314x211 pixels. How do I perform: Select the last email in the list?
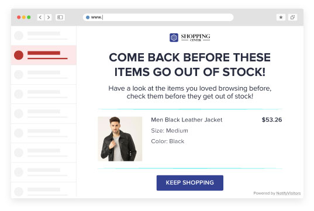(x=44, y=190)
